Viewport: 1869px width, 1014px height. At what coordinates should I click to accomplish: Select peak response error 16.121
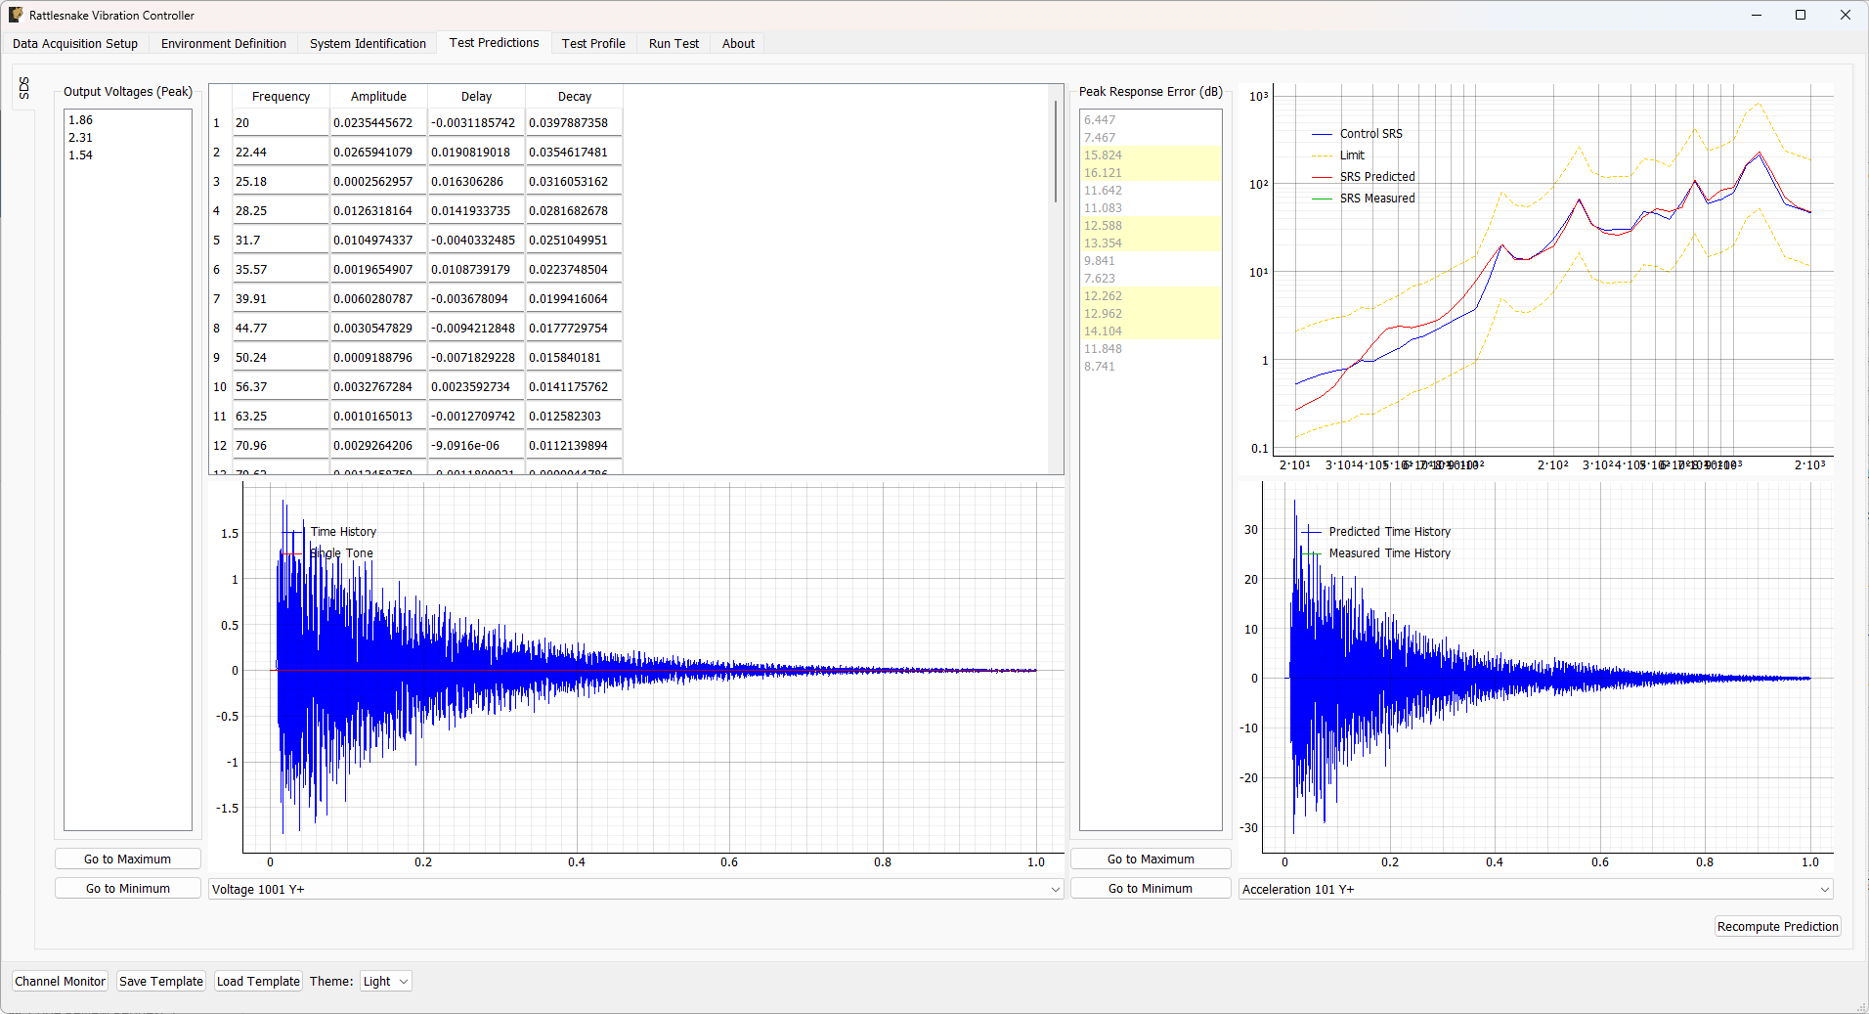click(x=1151, y=172)
